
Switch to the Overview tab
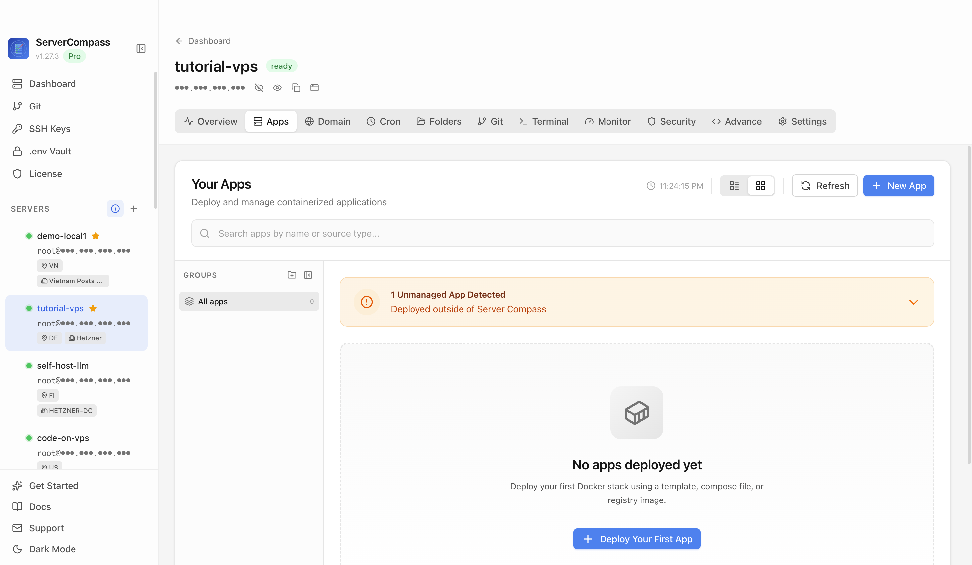(211, 121)
